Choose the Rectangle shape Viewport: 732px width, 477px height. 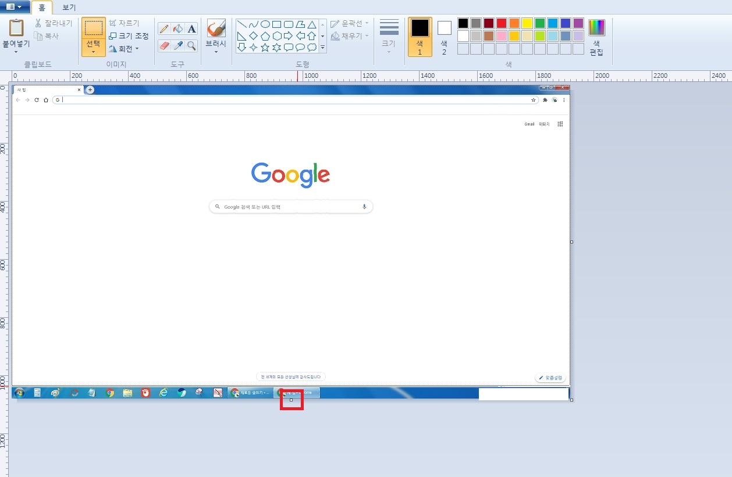[x=277, y=24]
